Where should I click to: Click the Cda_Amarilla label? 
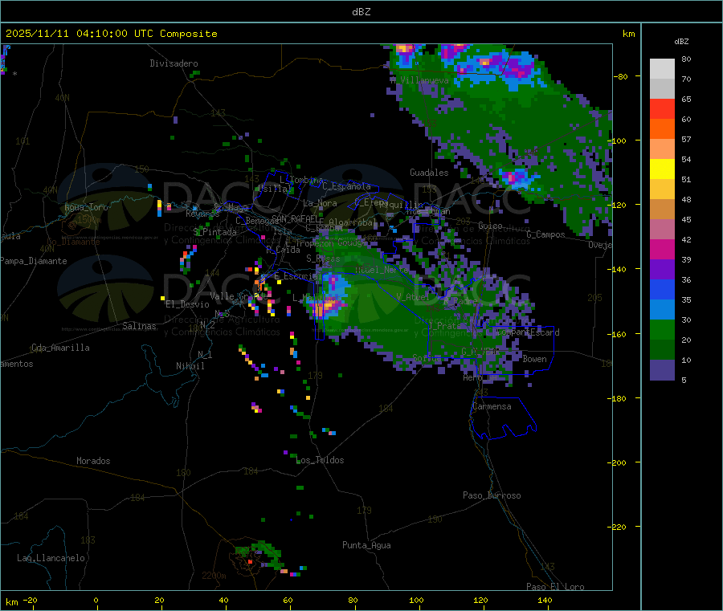tap(60, 348)
